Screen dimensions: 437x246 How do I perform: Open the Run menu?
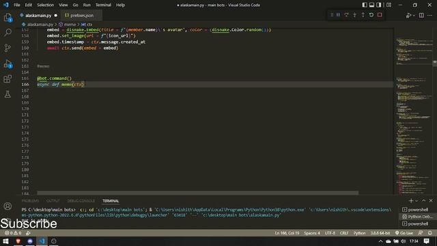pos(87,5)
